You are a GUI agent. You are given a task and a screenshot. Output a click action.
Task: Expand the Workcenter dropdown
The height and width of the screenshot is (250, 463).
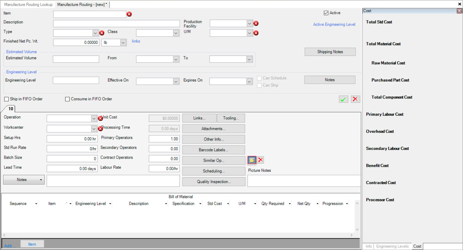[94, 129]
